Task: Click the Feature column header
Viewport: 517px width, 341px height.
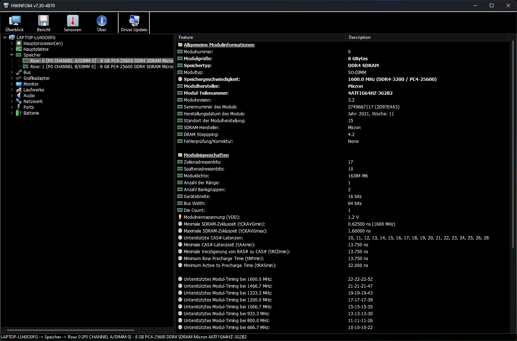Action: [x=260, y=37]
